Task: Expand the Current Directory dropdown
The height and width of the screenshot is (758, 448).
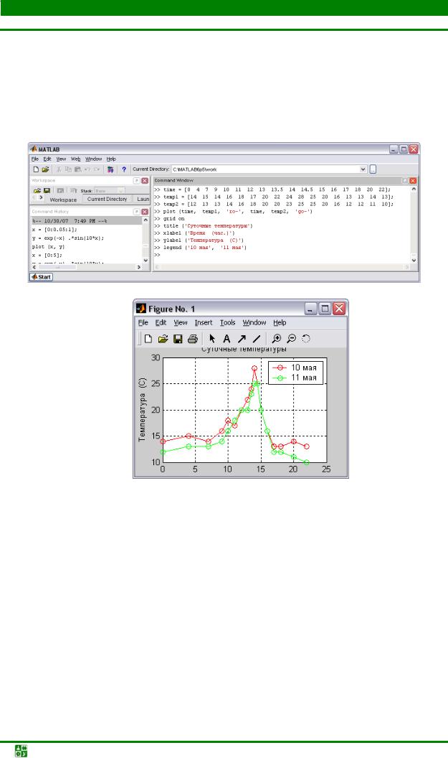Action: click(363, 169)
